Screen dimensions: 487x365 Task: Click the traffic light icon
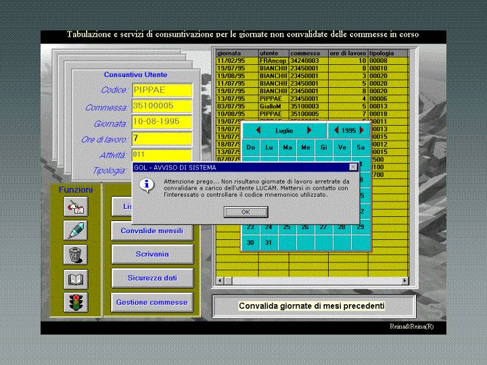click(76, 301)
